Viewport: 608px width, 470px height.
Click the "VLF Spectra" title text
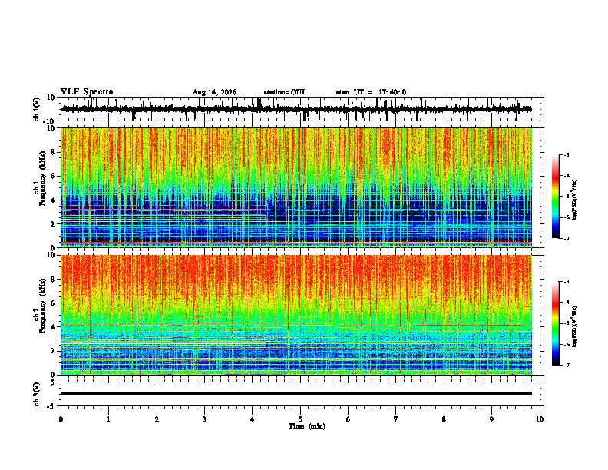tap(87, 92)
